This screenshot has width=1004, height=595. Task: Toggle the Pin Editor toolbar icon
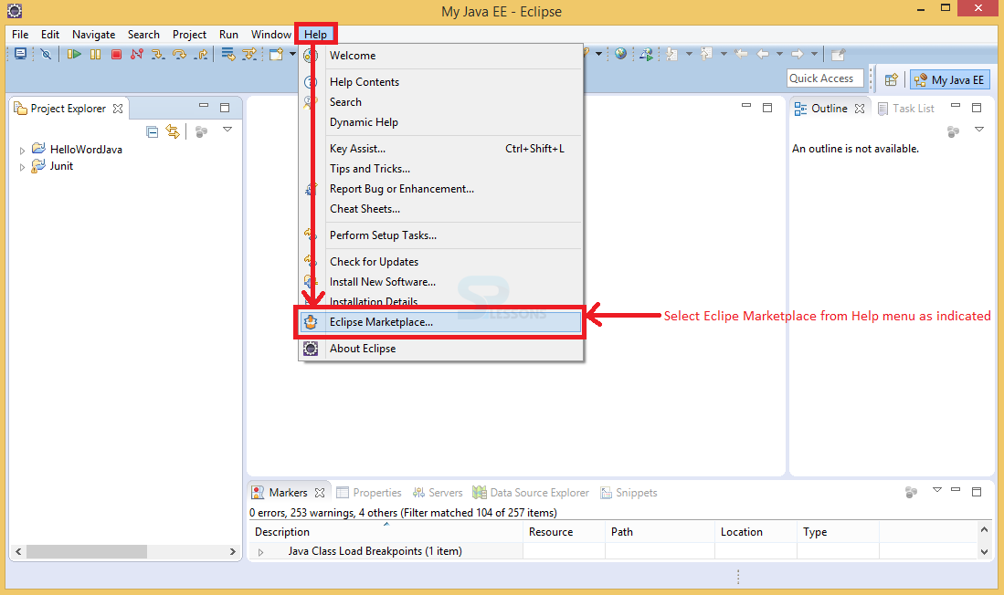tap(838, 55)
